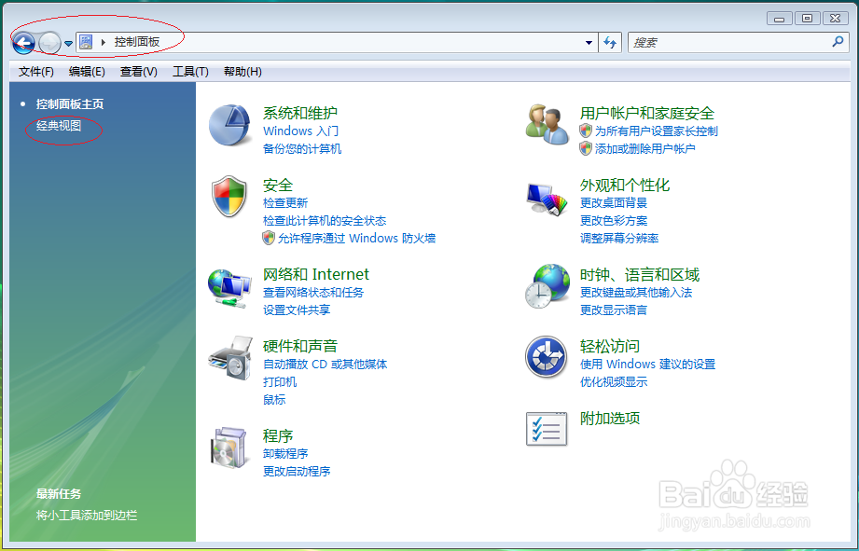Open the 轻松访问 blue circle icon
The width and height of the screenshot is (859, 551).
point(547,357)
